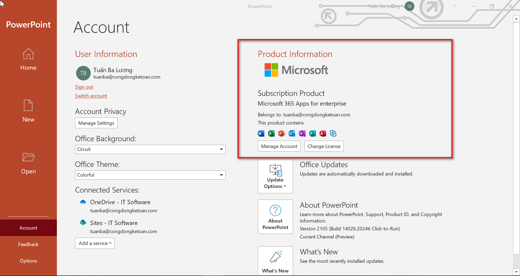Click the Open folder icon
The image size is (520, 276).
coord(28,157)
